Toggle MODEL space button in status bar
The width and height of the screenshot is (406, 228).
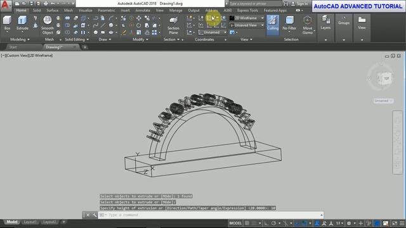tap(235, 223)
